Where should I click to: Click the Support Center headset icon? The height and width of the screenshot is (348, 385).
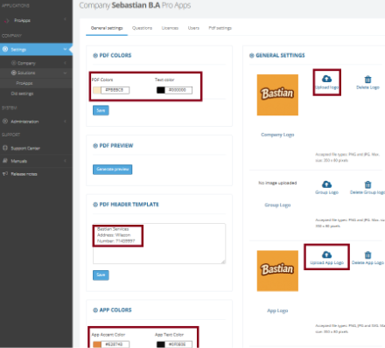click(x=5, y=148)
